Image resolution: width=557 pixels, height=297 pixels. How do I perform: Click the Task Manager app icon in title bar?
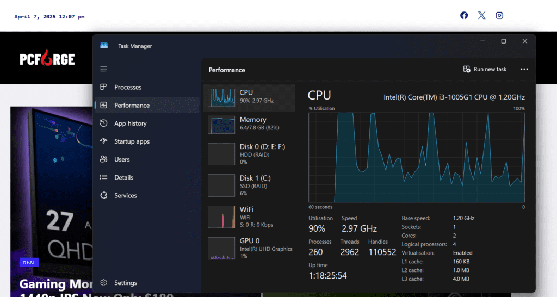coord(104,46)
